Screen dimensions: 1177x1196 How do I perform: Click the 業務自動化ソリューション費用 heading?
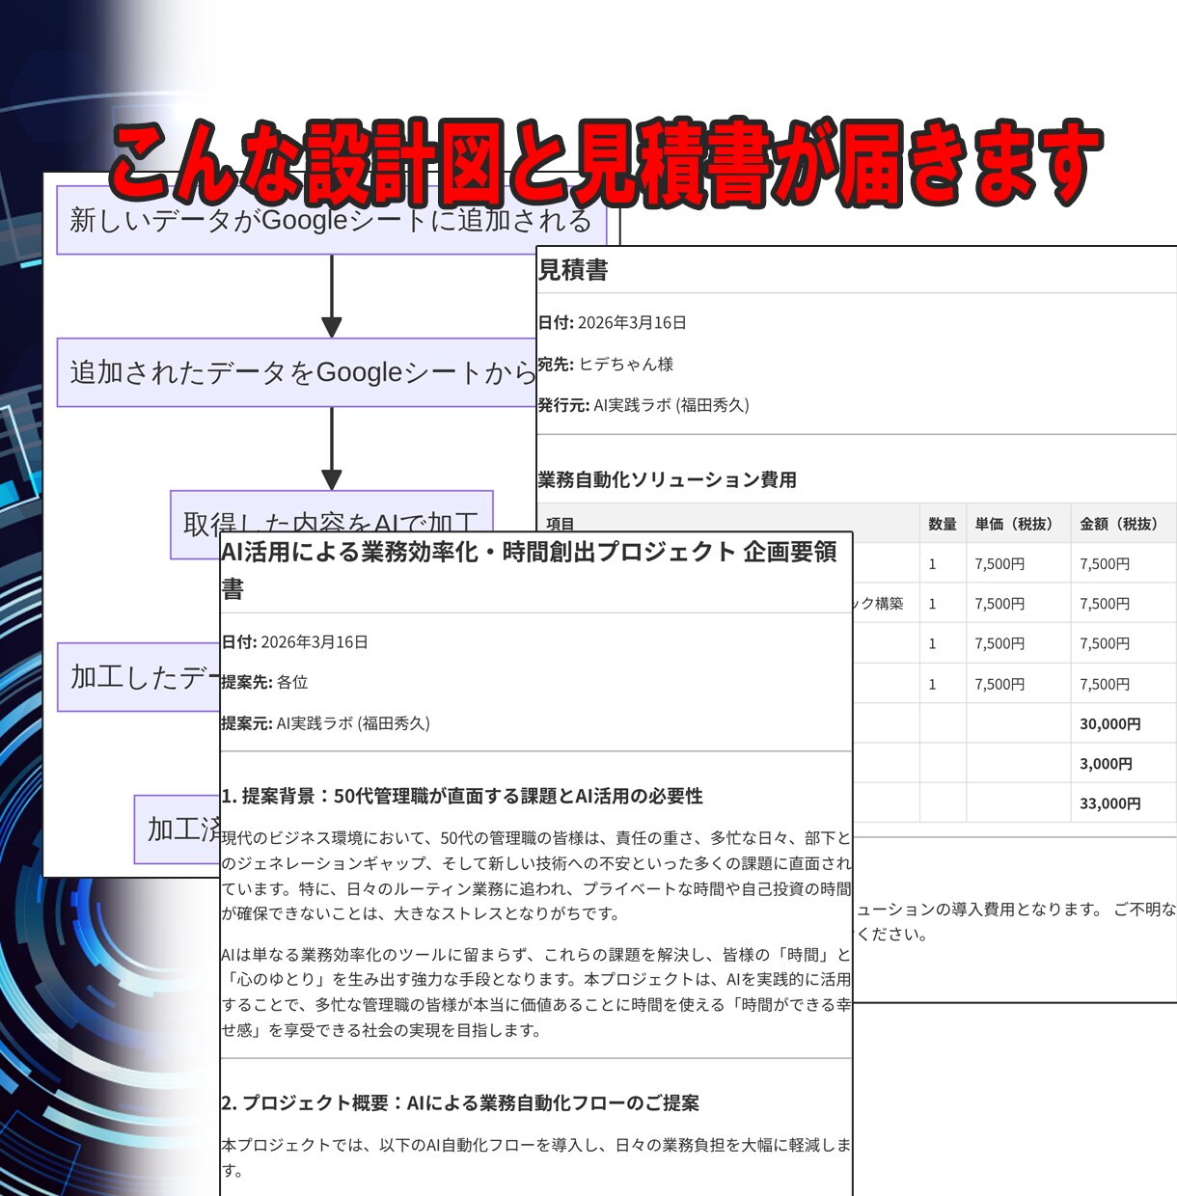coord(667,479)
